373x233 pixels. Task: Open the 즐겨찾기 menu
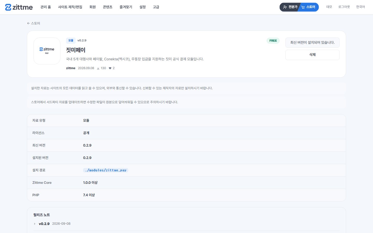click(126, 7)
